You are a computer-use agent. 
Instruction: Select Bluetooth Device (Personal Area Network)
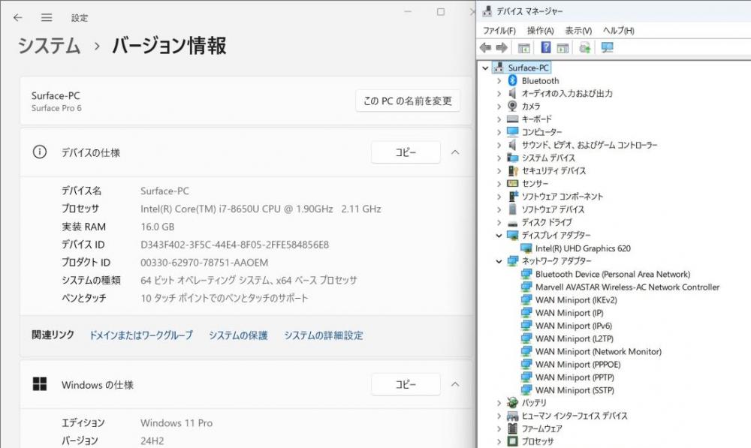[x=613, y=274]
